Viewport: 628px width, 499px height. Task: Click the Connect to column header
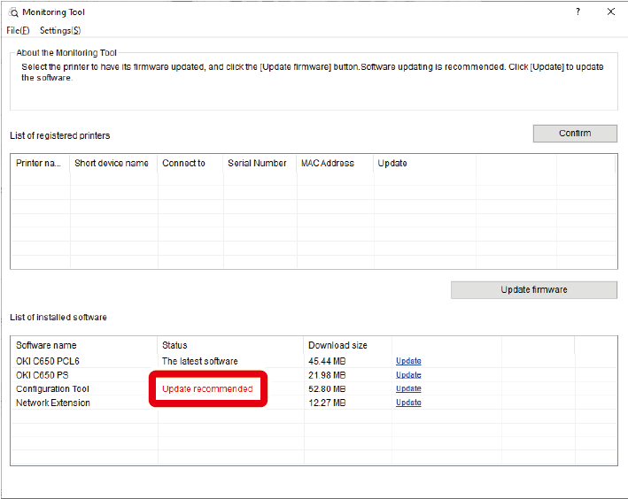click(x=183, y=163)
